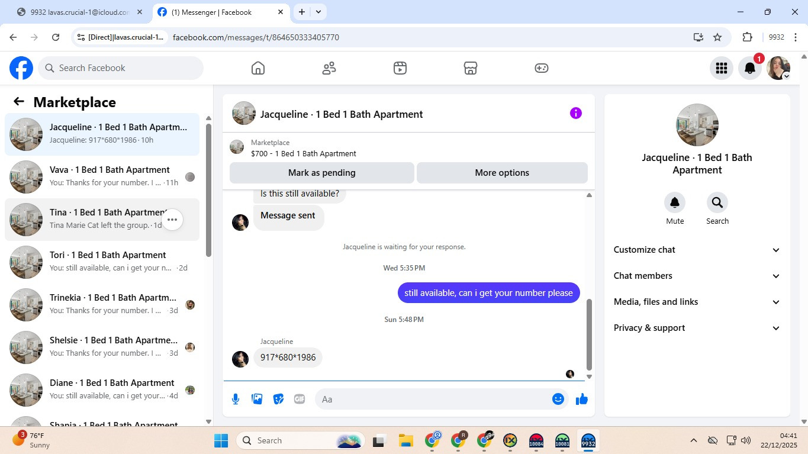This screenshot has width=808, height=454.
Task: Go back using the Marketplace arrow
Action: tap(19, 102)
